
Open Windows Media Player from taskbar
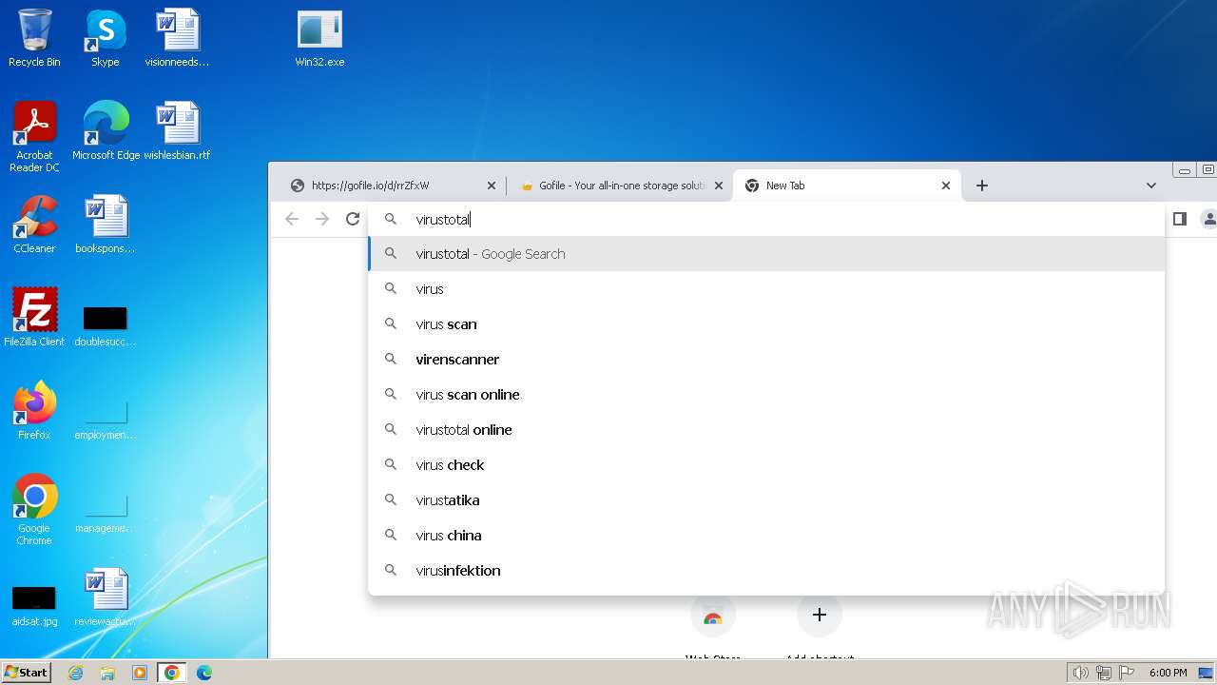coord(140,673)
